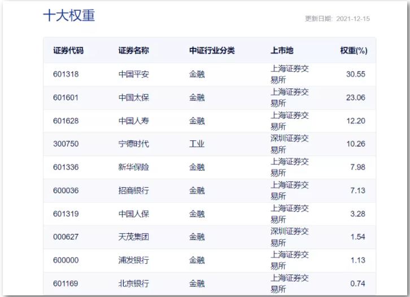
Task: Select the 中国人寿 row name
Action: coord(133,121)
